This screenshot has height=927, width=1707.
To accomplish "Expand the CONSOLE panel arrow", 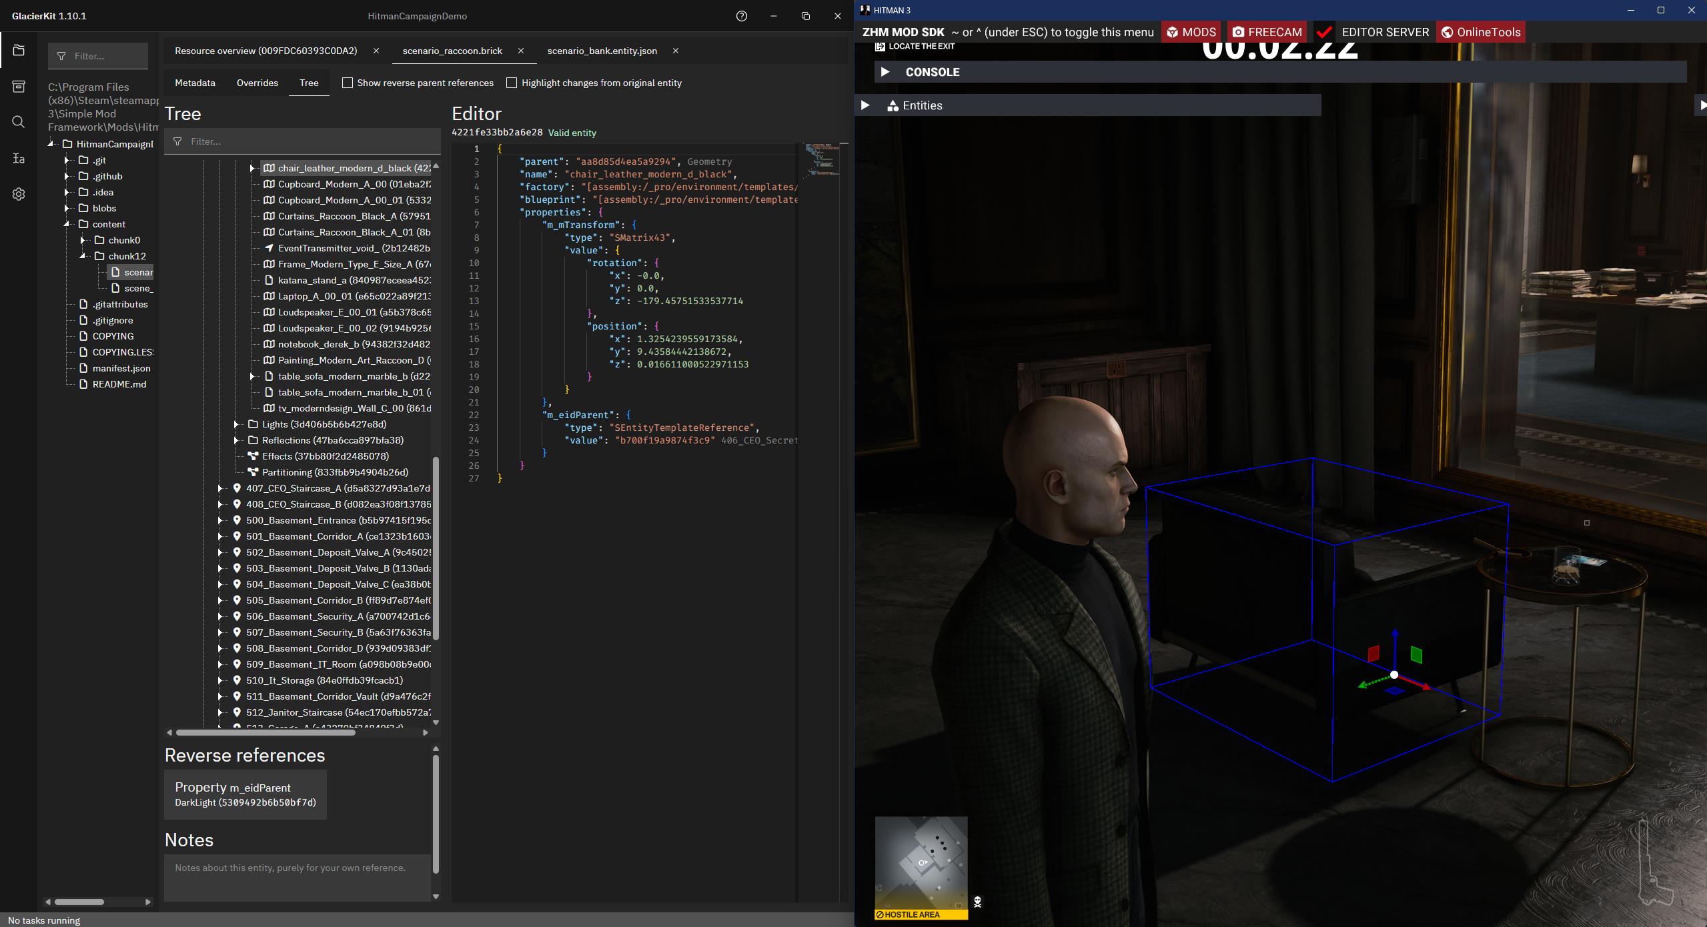I will (x=885, y=72).
